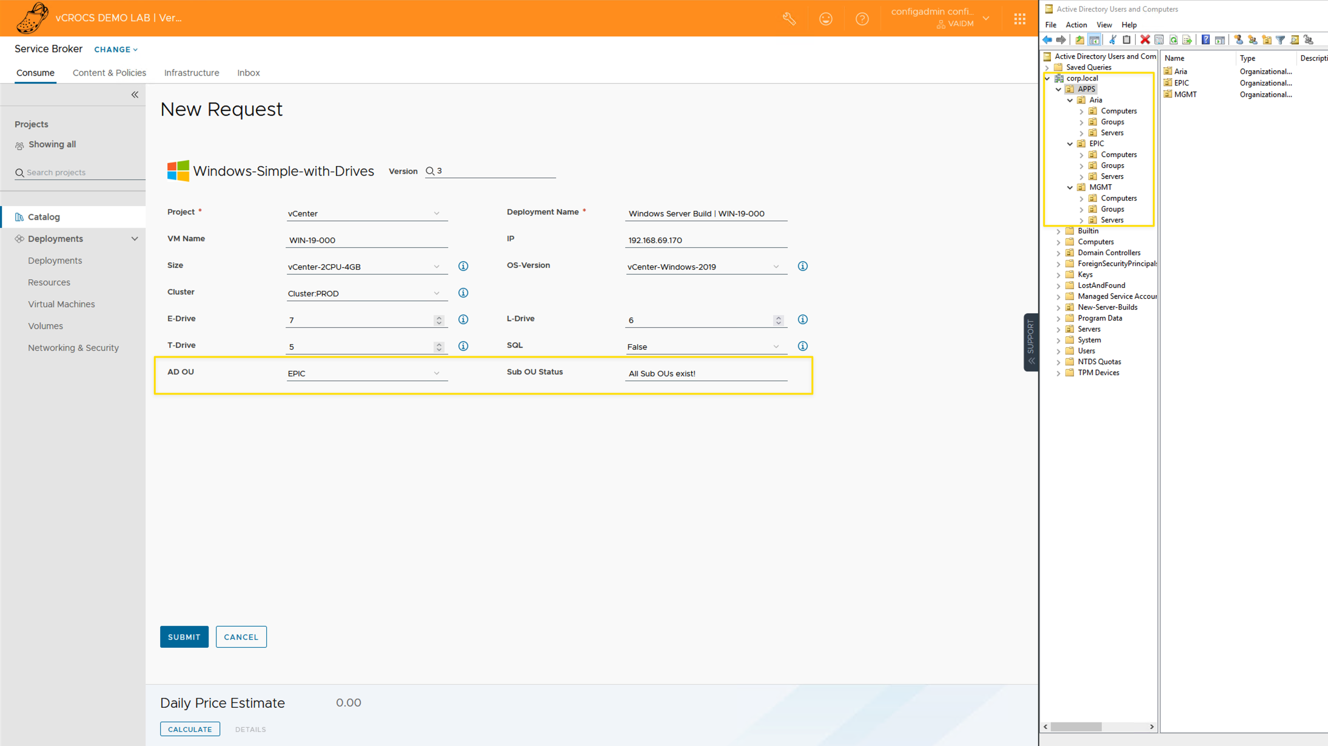Click the VM Name input field

pyautogui.click(x=366, y=240)
